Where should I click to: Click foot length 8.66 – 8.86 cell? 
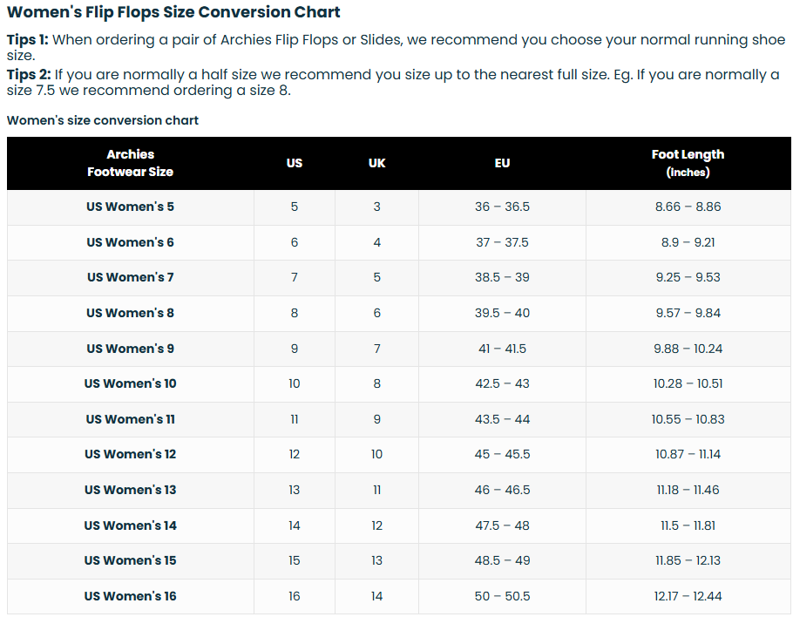coord(688,207)
